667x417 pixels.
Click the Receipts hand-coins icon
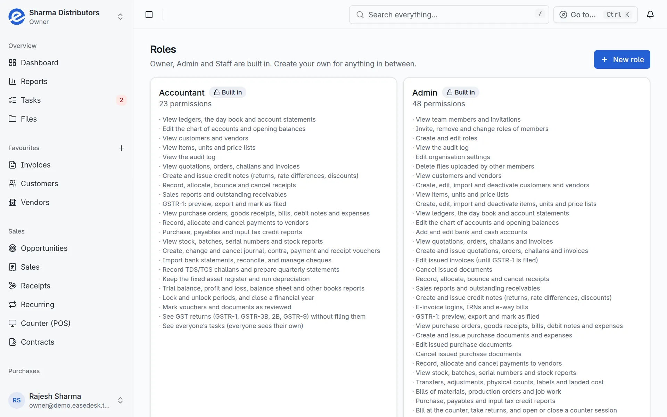click(13, 286)
